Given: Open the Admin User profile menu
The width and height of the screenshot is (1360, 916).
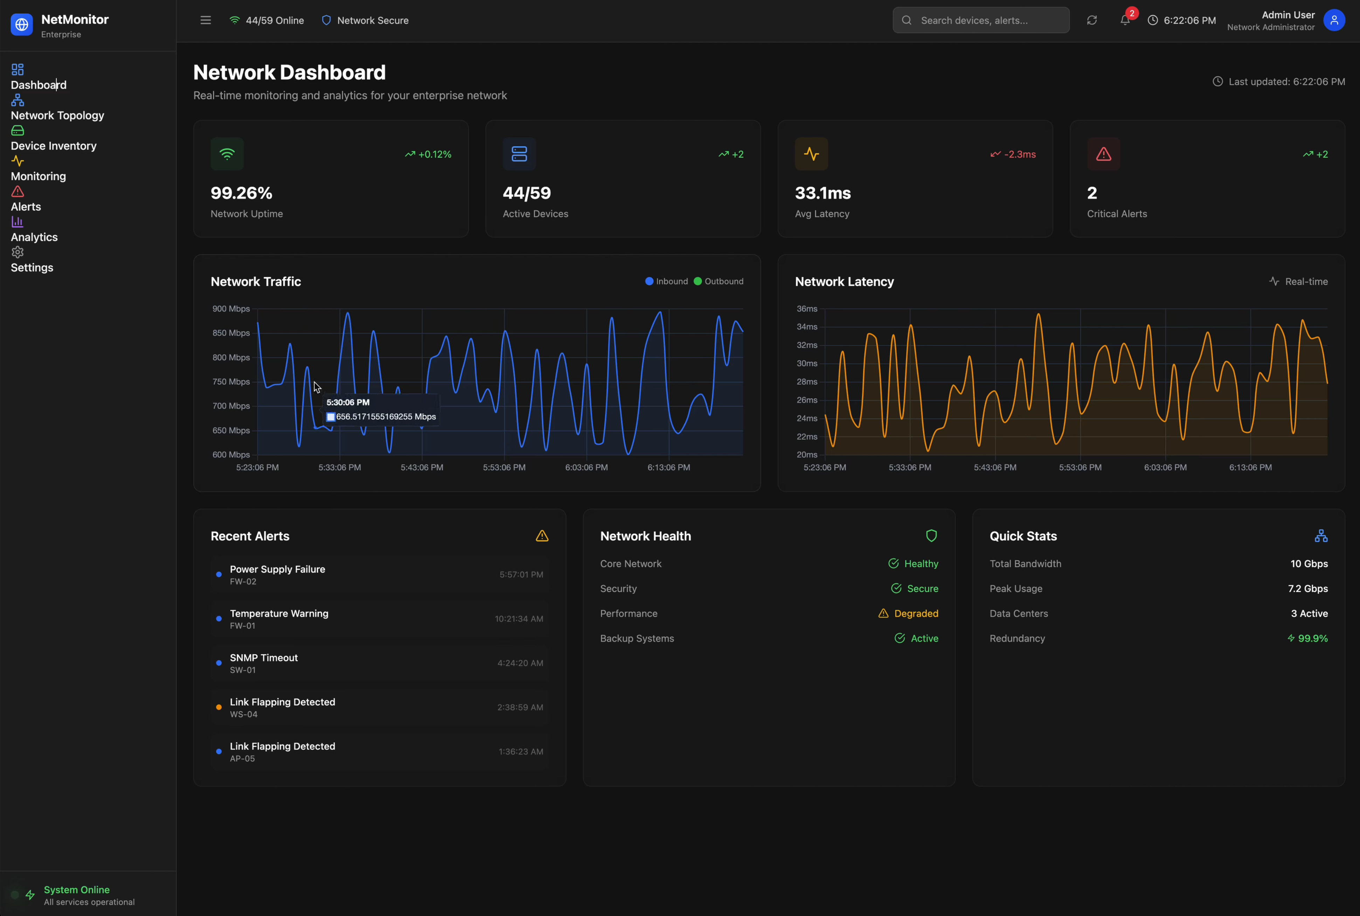Looking at the screenshot, I should (x=1334, y=20).
